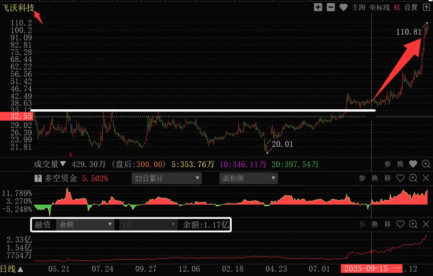This screenshot has width=433, height=276.
Task: Toggle the red 权 adjustment option
Action: 397,8
